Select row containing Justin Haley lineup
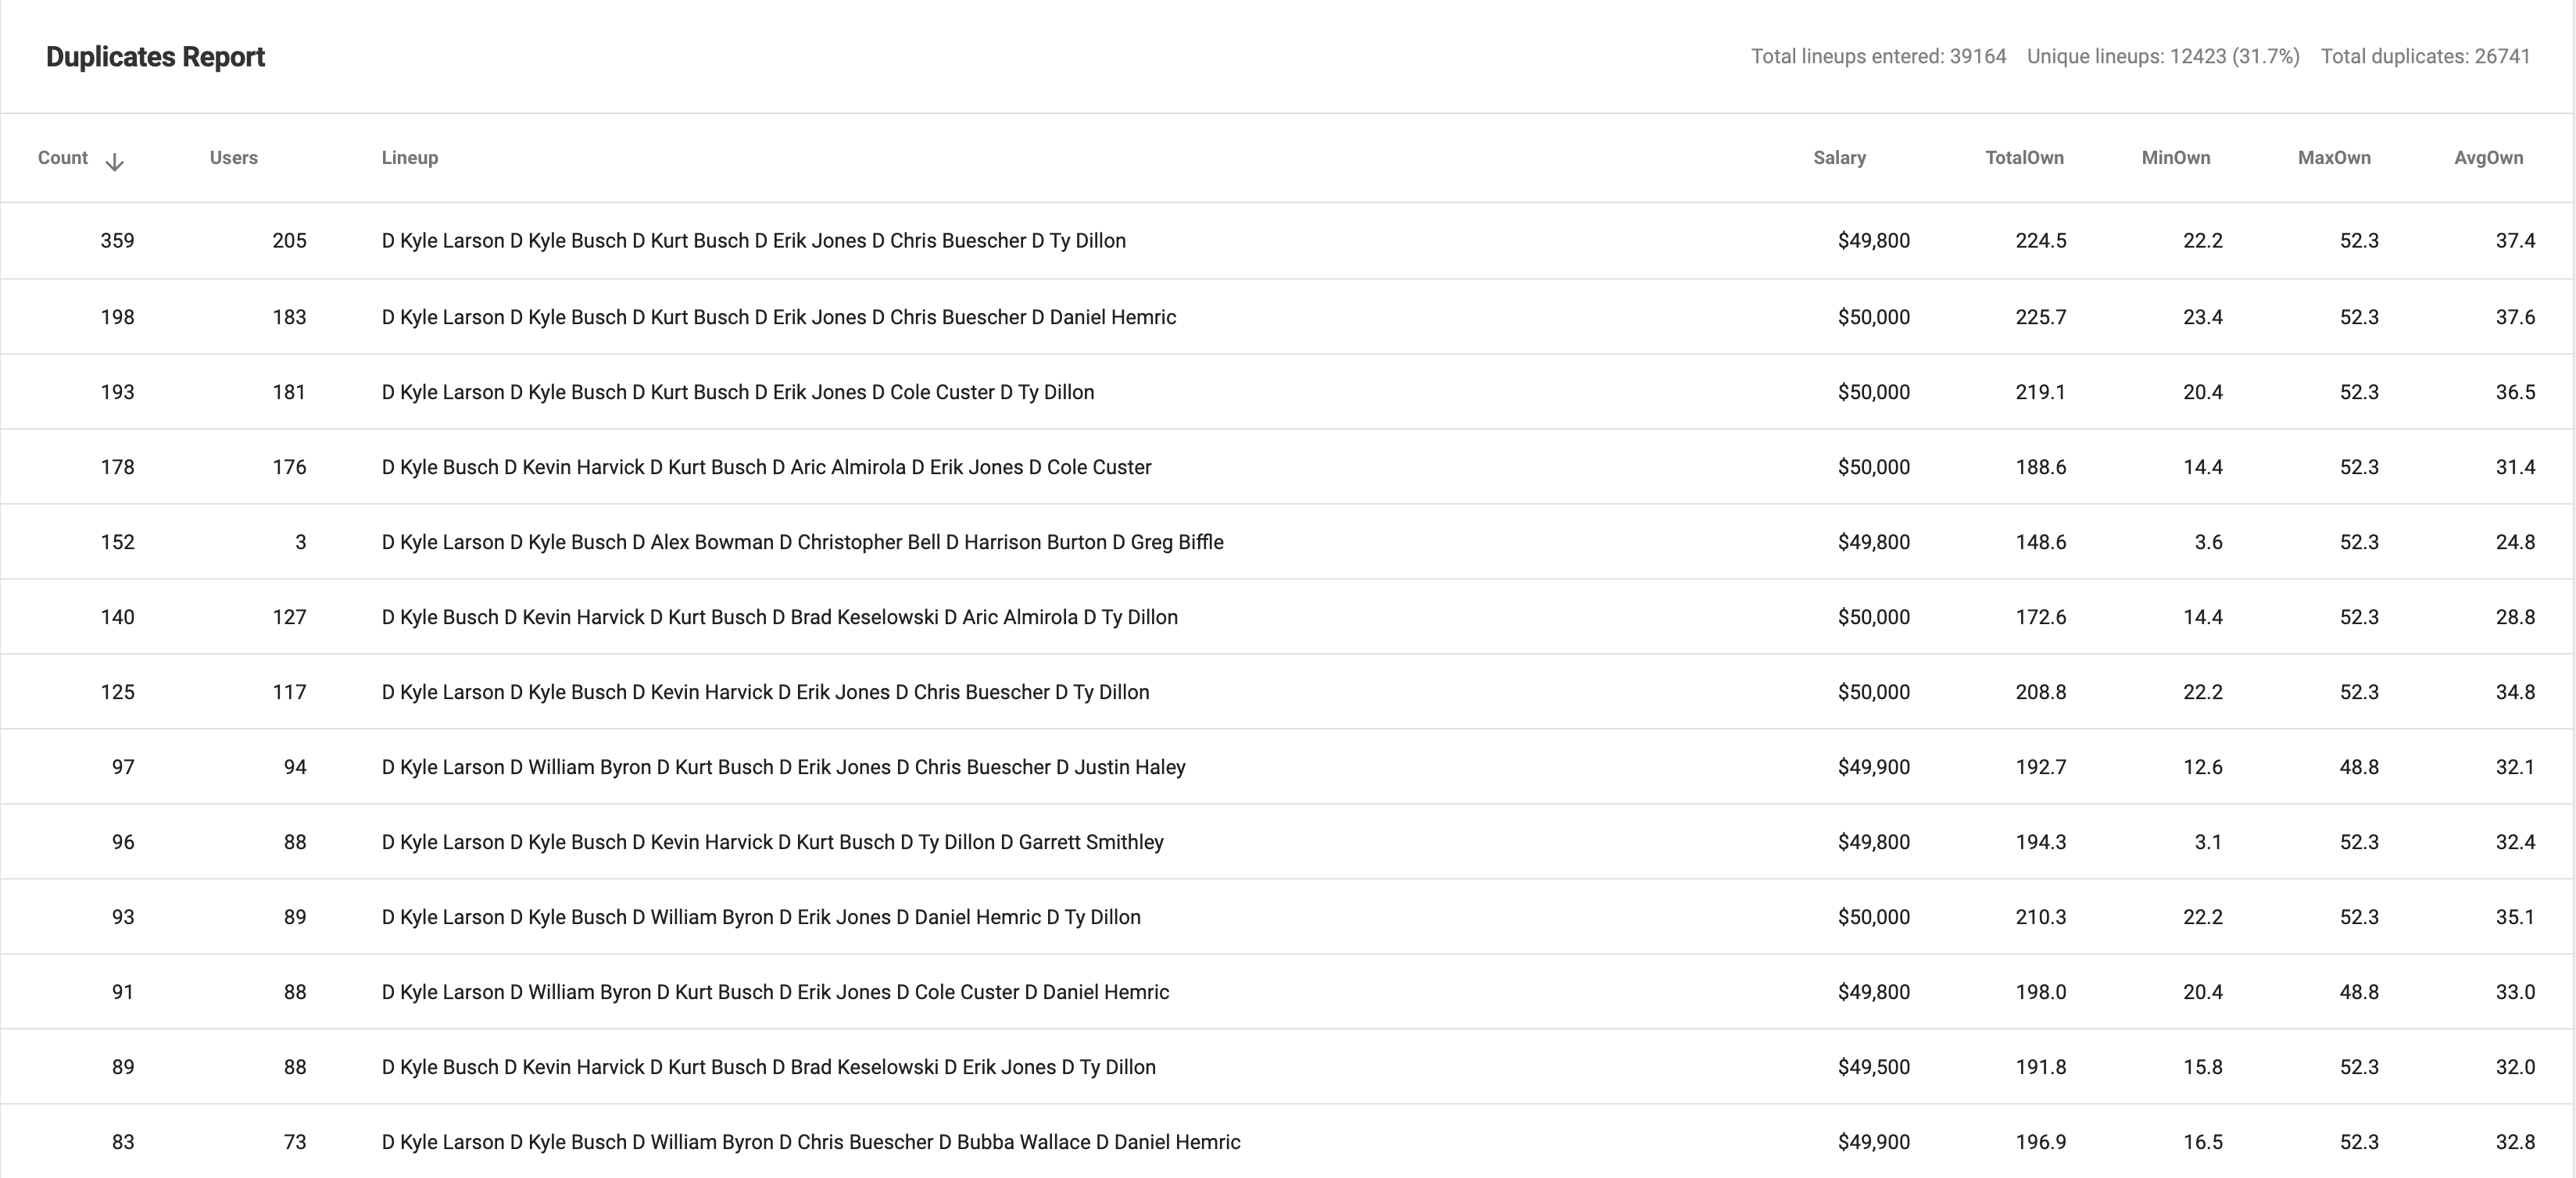Image resolution: width=2576 pixels, height=1178 pixels. click(x=783, y=767)
